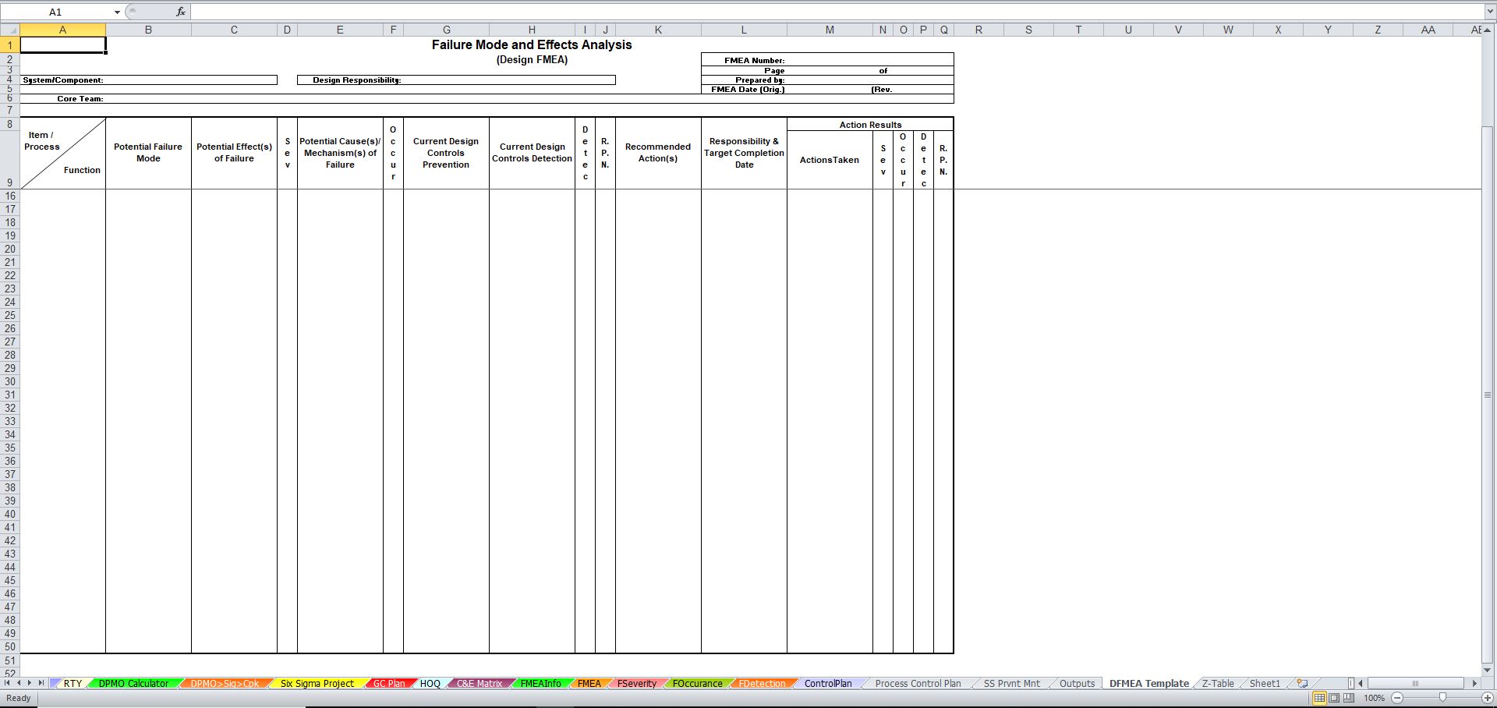The width and height of the screenshot is (1497, 708).
Task: Click the Failure Mode and Effects Analysis title
Action: [532, 44]
